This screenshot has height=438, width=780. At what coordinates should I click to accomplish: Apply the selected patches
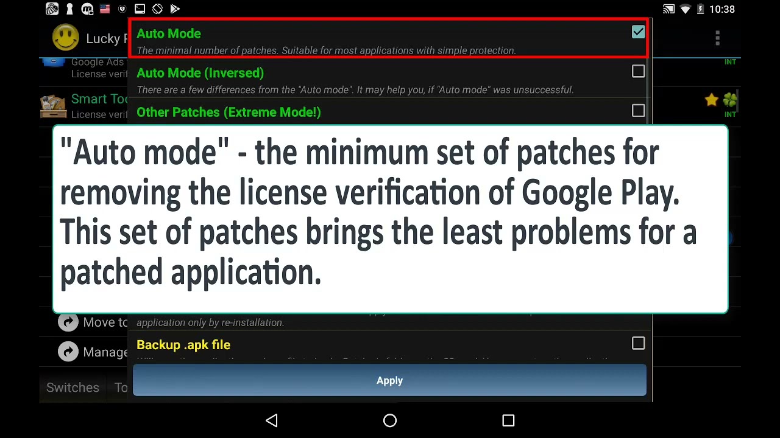pos(389,380)
